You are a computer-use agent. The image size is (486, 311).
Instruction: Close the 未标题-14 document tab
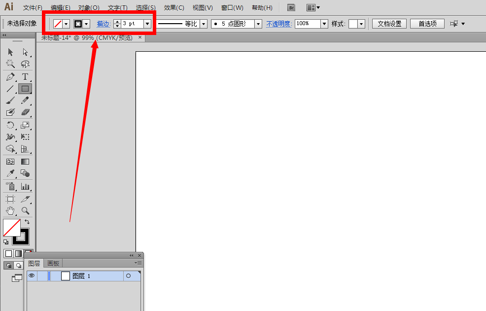140,37
